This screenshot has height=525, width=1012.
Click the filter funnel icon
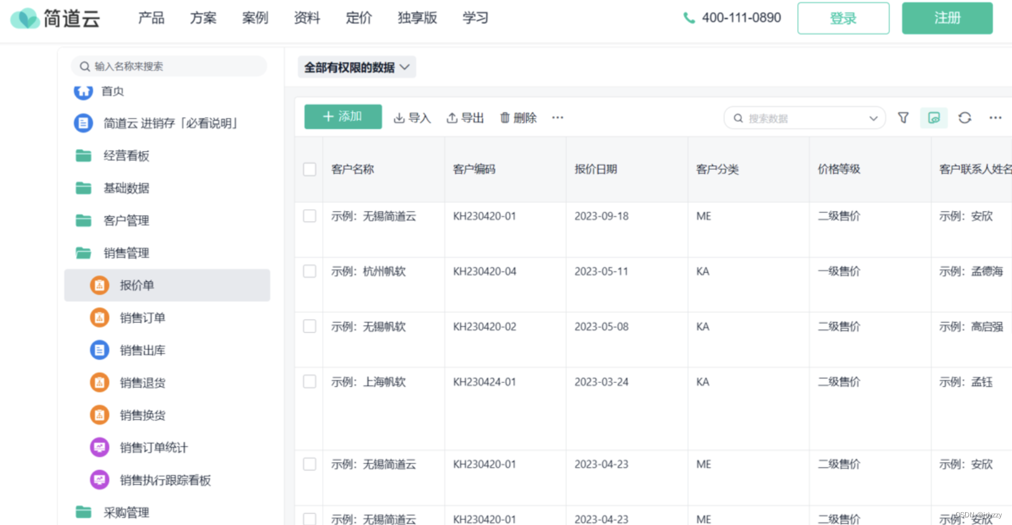click(x=903, y=118)
